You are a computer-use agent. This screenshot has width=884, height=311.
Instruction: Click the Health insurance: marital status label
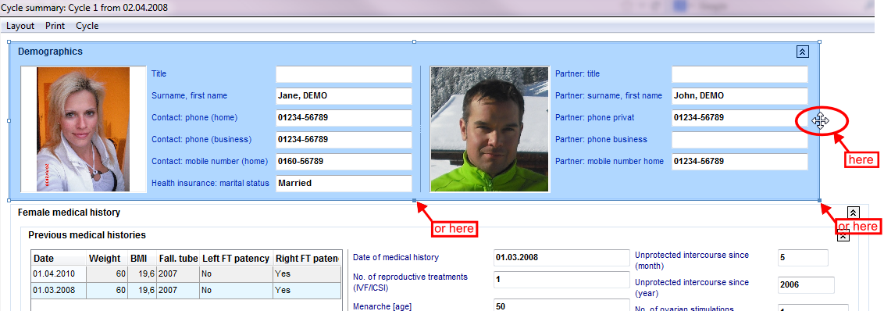click(x=210, y=184)
